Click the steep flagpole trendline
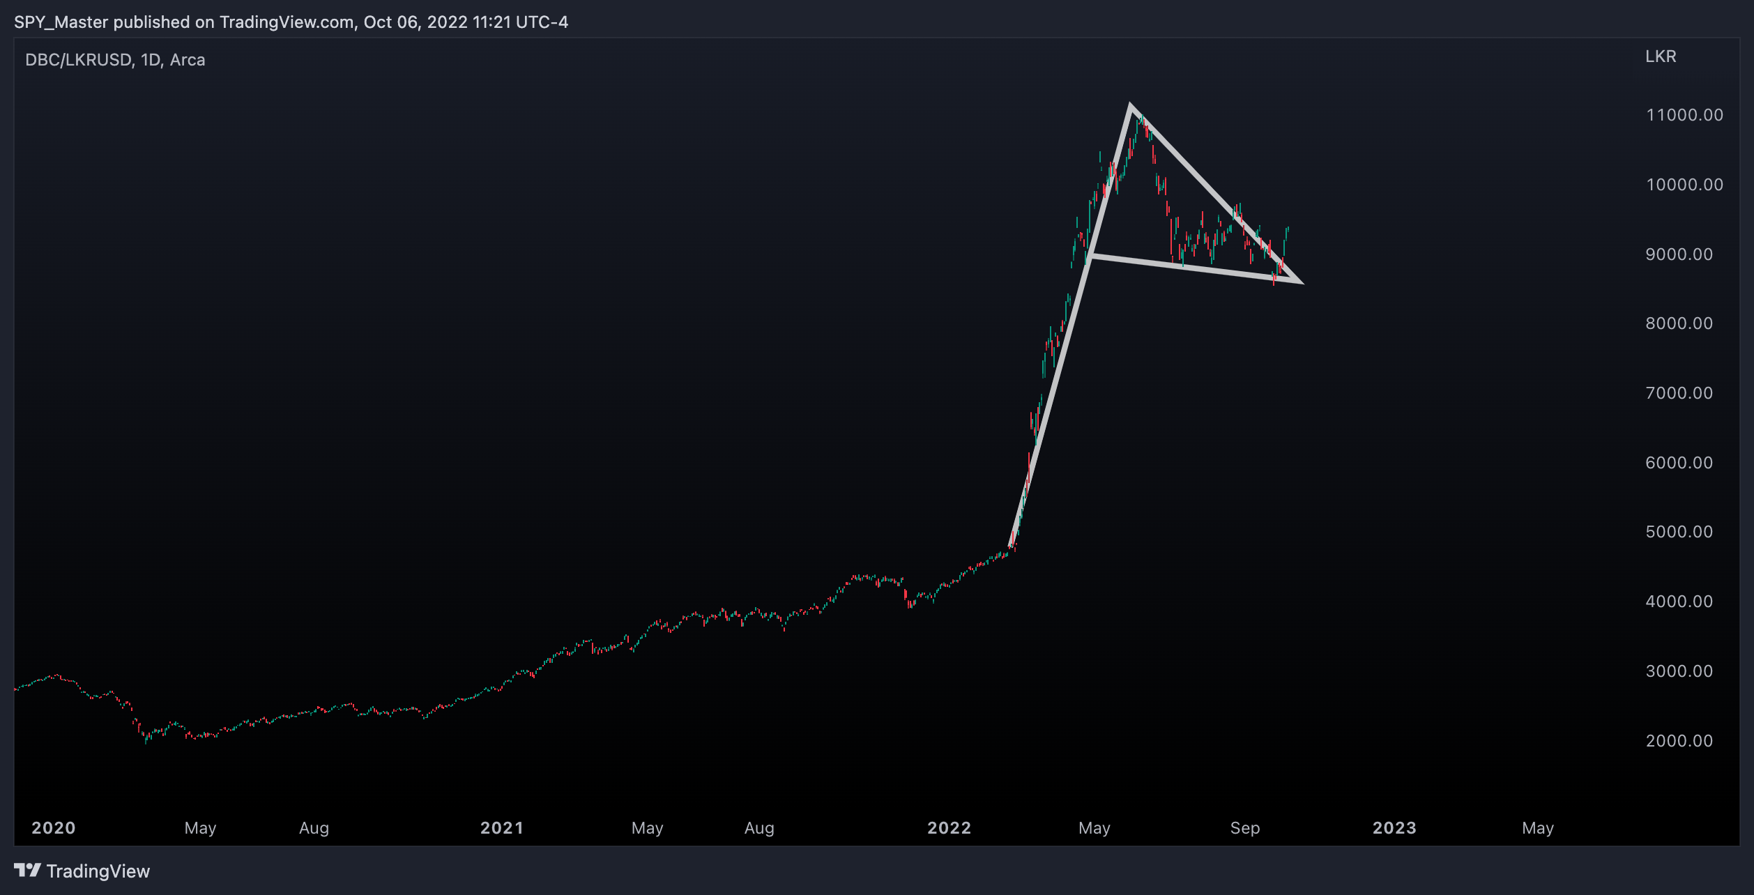 1070,326
